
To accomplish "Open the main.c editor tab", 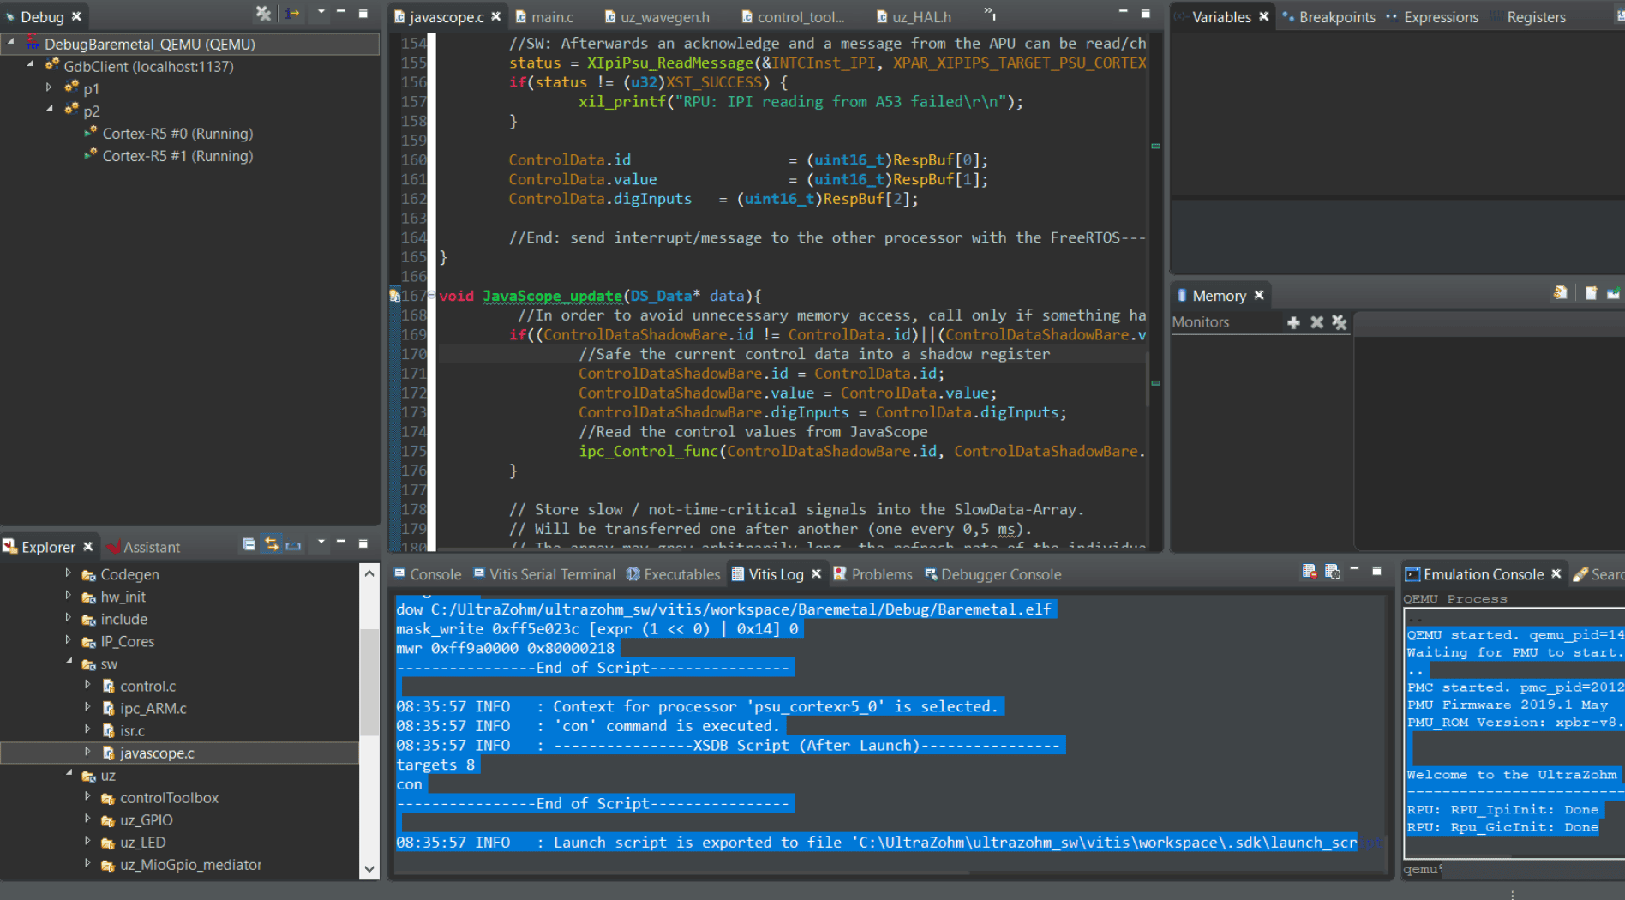I will pyautogui.click(x=545, y=16).
